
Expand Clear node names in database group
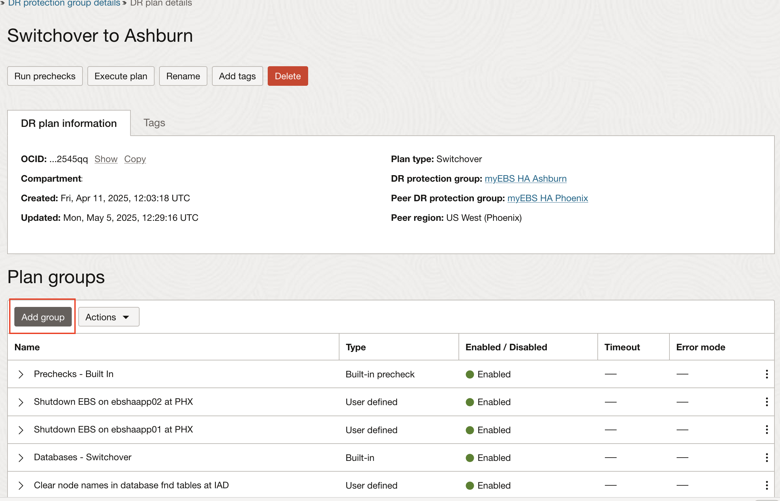[21, 485]
